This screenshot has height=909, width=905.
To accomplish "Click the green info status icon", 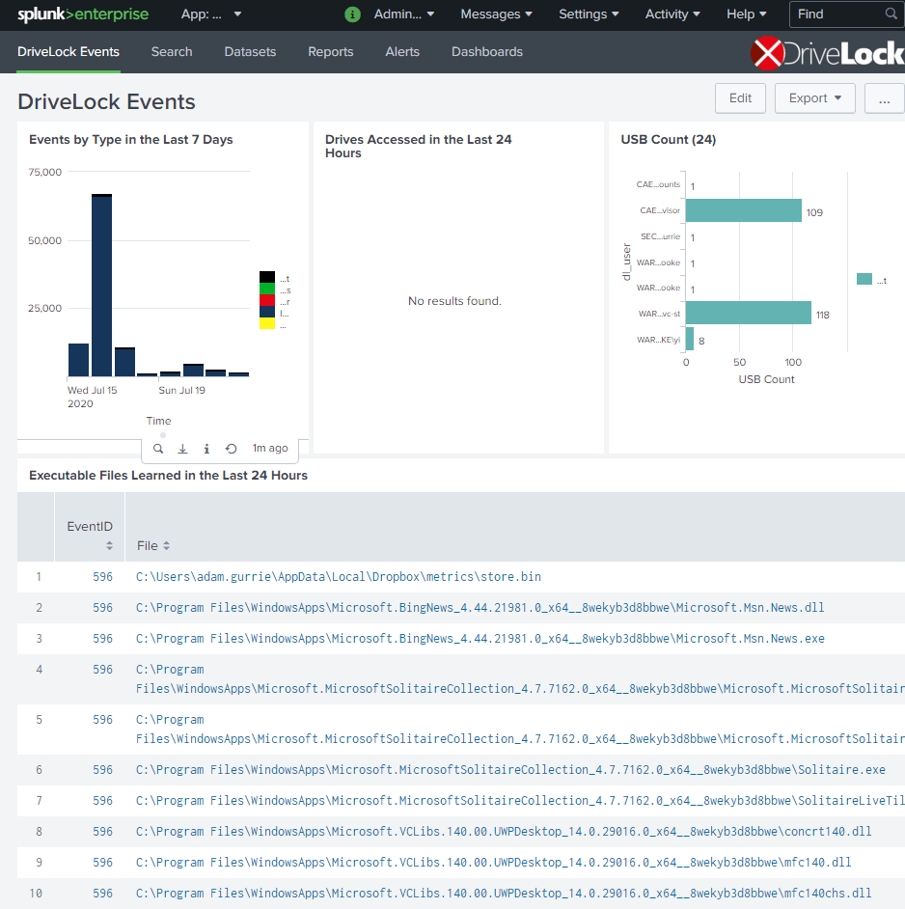I will point(352,14).
